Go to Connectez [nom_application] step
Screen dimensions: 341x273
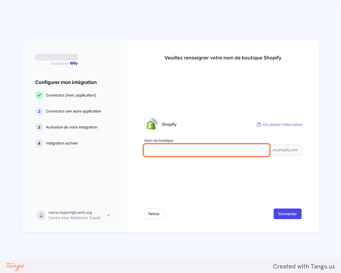(71, 95)
